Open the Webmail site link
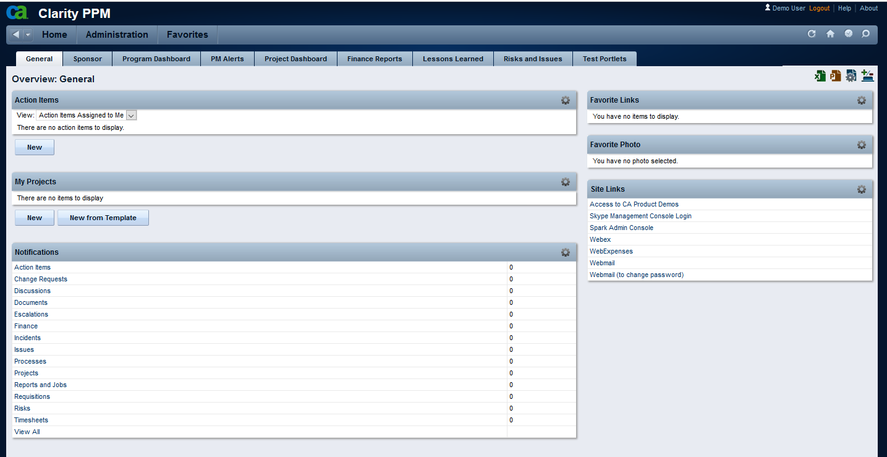887x457 pixels. 602,263
